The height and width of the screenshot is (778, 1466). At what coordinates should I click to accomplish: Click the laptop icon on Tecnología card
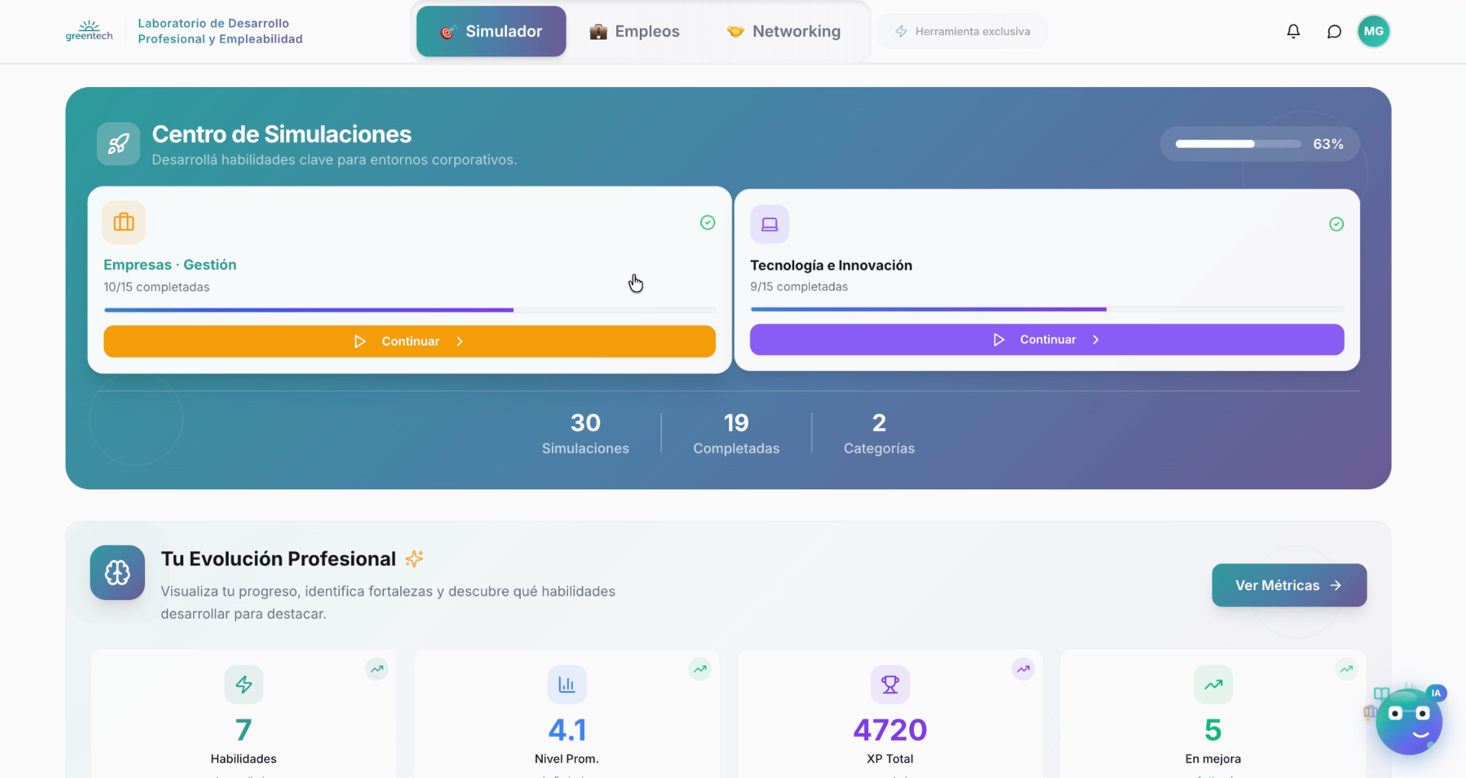[770, 224]
